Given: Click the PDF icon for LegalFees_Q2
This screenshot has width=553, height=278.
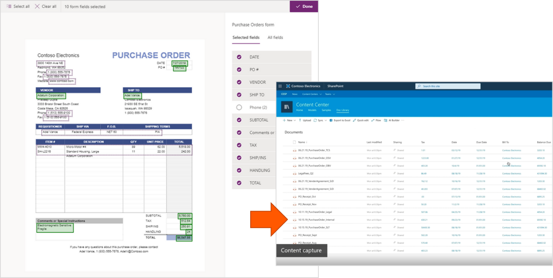Looking at the screenshot, I should [x=295, y=173].
